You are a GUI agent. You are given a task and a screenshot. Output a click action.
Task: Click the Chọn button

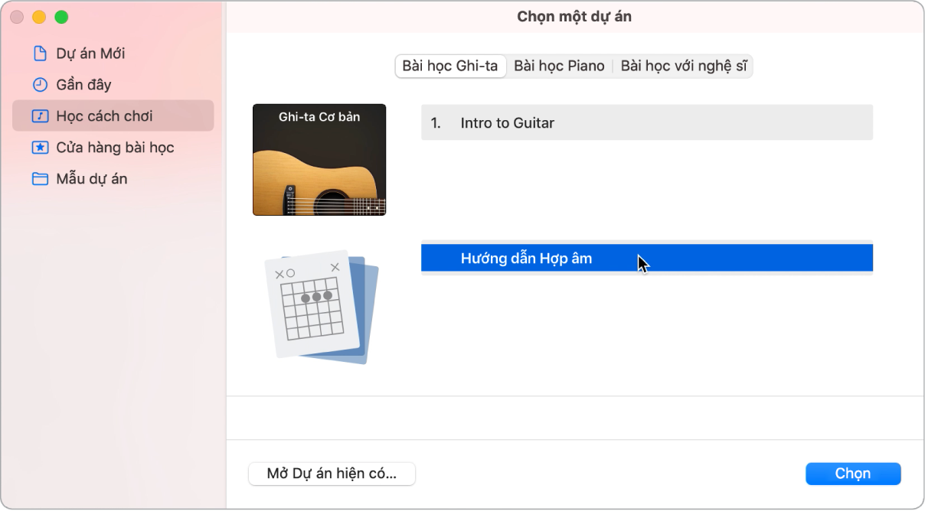(x=853, y=474)
